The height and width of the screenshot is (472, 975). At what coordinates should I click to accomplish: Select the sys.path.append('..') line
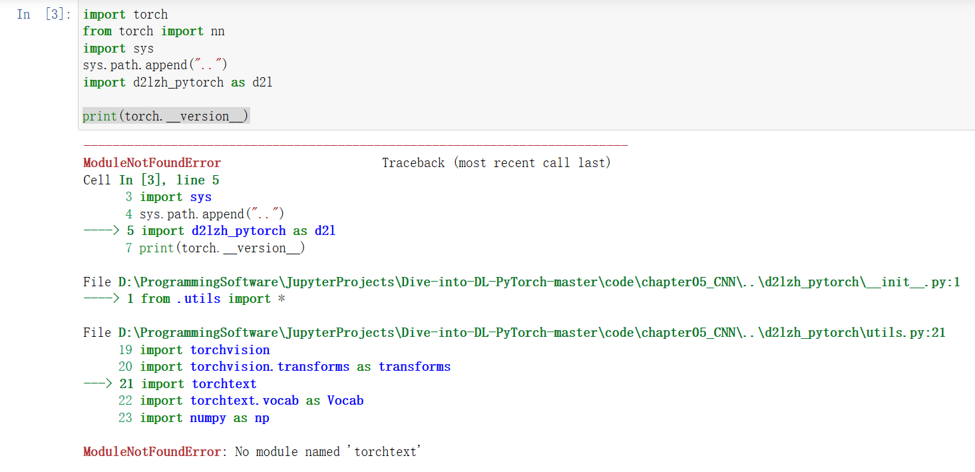pos(154,64)
